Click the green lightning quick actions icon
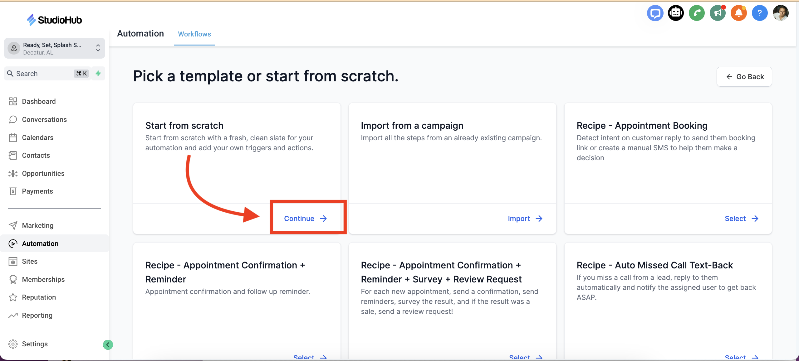This screenshot has height=361, width=799. [98, 74]
